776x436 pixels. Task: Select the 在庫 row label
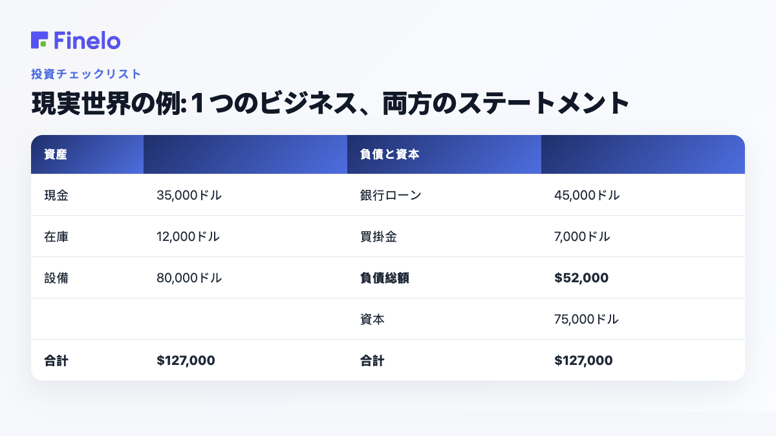tap(56, 236)
